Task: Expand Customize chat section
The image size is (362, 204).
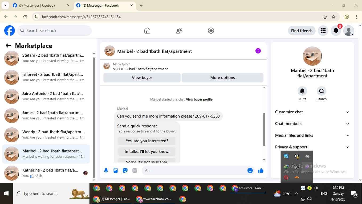Action: [x=312, y=112]
